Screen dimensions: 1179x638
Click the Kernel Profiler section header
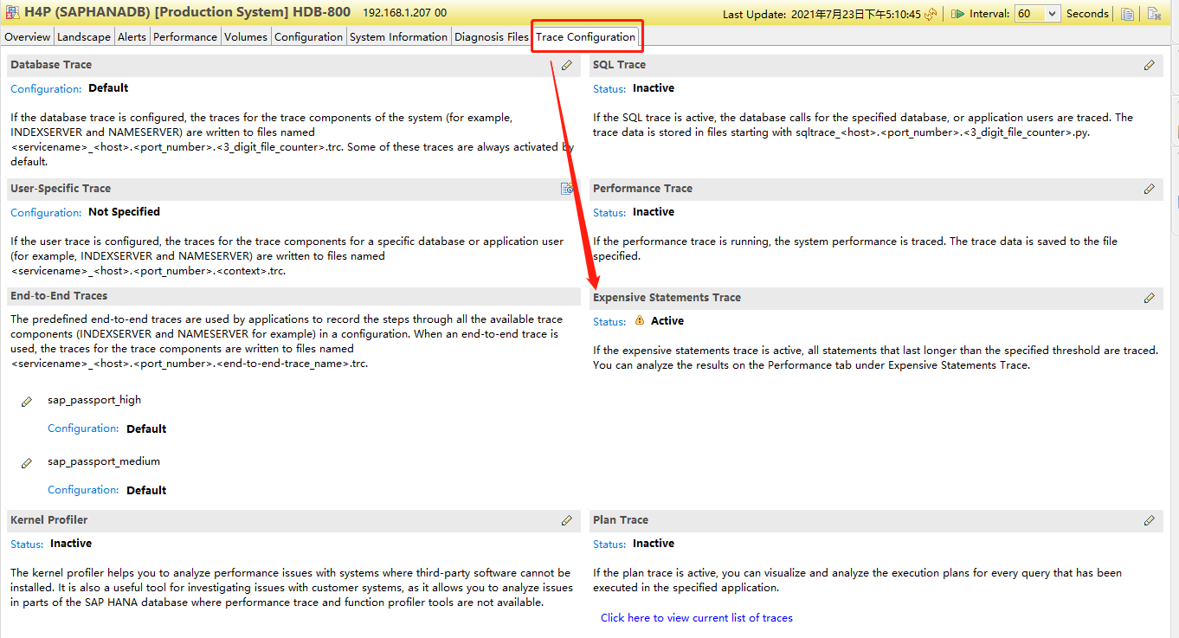(48, 520)
